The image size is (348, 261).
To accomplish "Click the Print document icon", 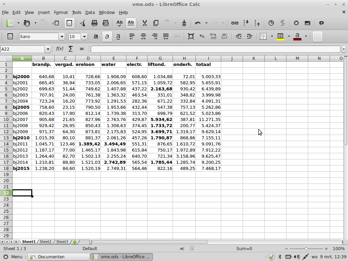I will pyautogui.click(x=94, y=23).
